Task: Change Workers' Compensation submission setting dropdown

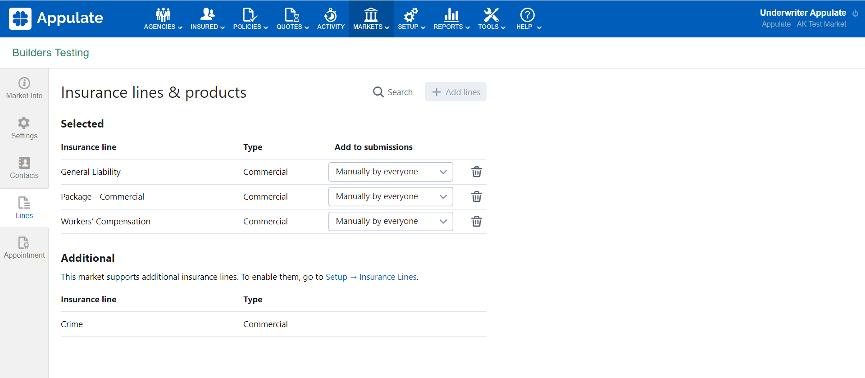Action: 391,222
